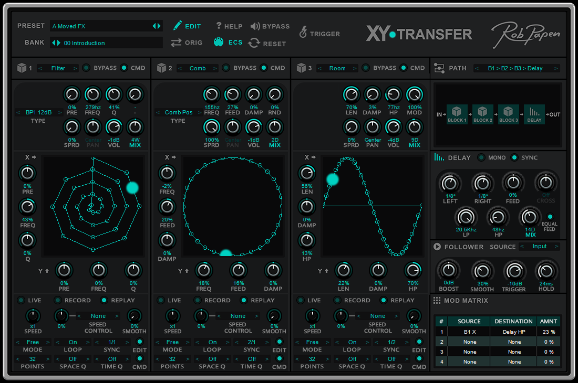Click the FOLLOWER play icon
Screen dimensions: 578x383
(437, 247)
